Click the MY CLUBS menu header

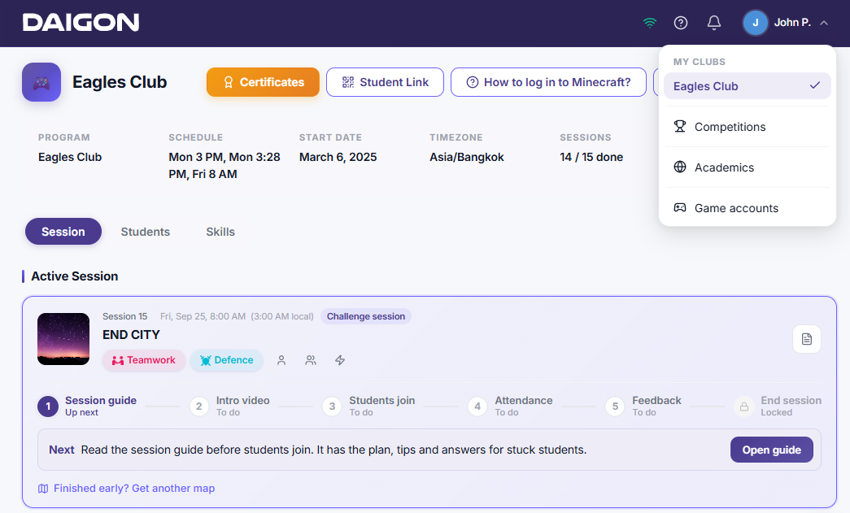point(700,62)
